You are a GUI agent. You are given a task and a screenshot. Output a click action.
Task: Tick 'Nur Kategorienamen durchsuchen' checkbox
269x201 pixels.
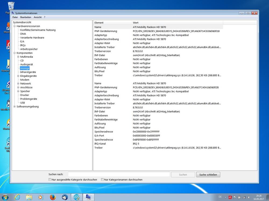click(x=102, y=180)
